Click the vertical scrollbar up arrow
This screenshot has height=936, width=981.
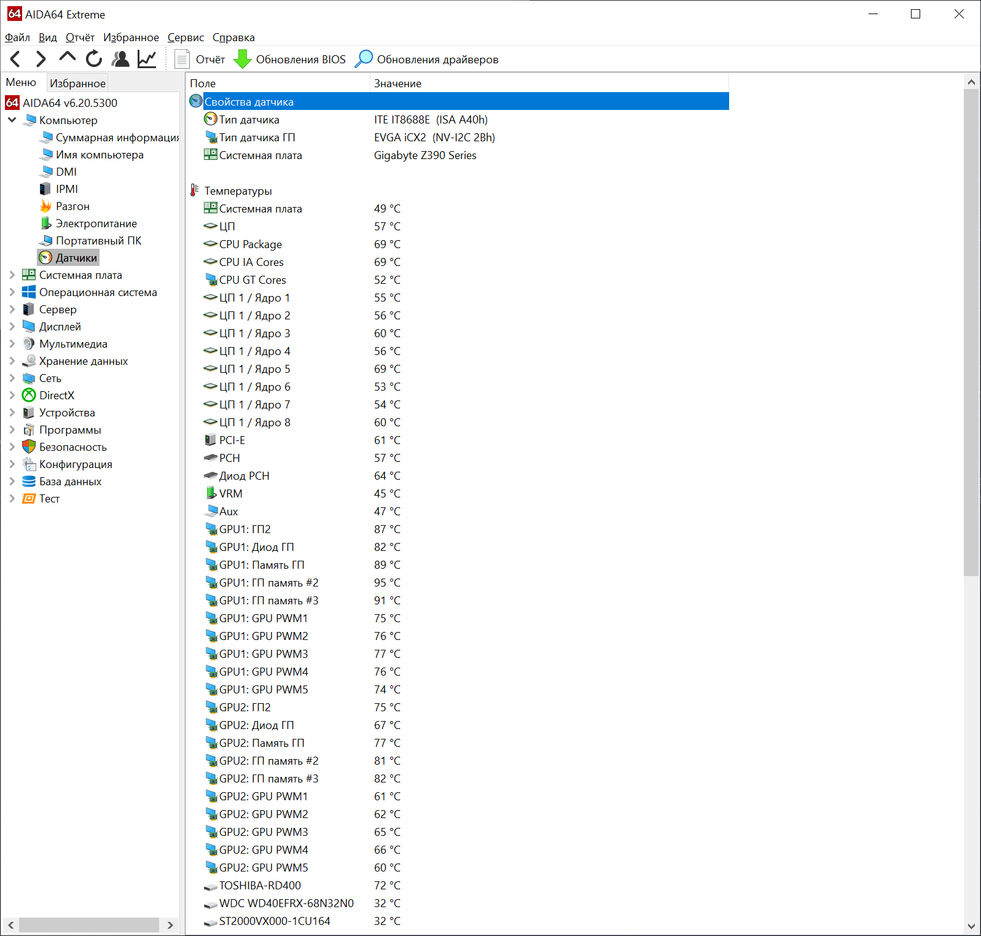971,82
